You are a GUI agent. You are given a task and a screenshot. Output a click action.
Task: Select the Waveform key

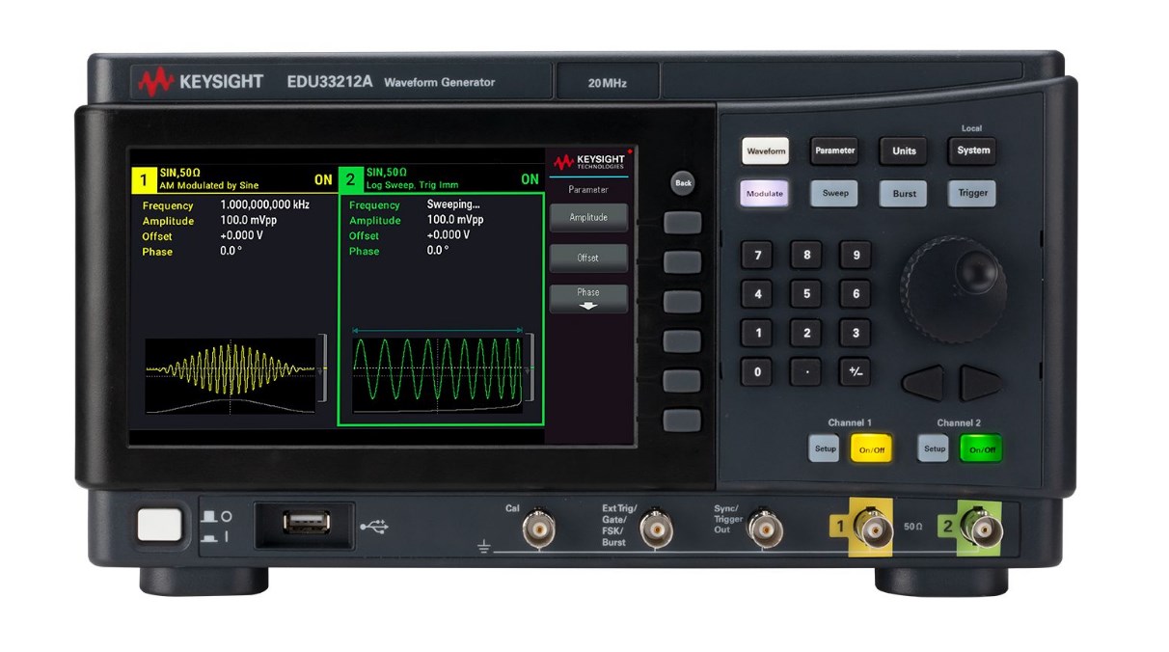pyautogui.click(x=766, y=151)
